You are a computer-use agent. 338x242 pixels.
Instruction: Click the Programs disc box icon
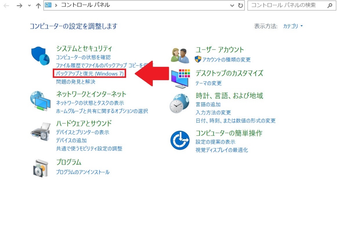click(x=41, y=168)
